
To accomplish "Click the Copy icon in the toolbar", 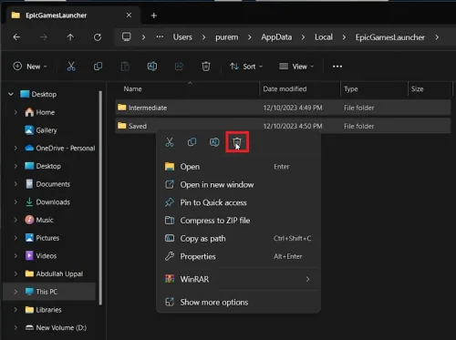I will tap(98, 67).
